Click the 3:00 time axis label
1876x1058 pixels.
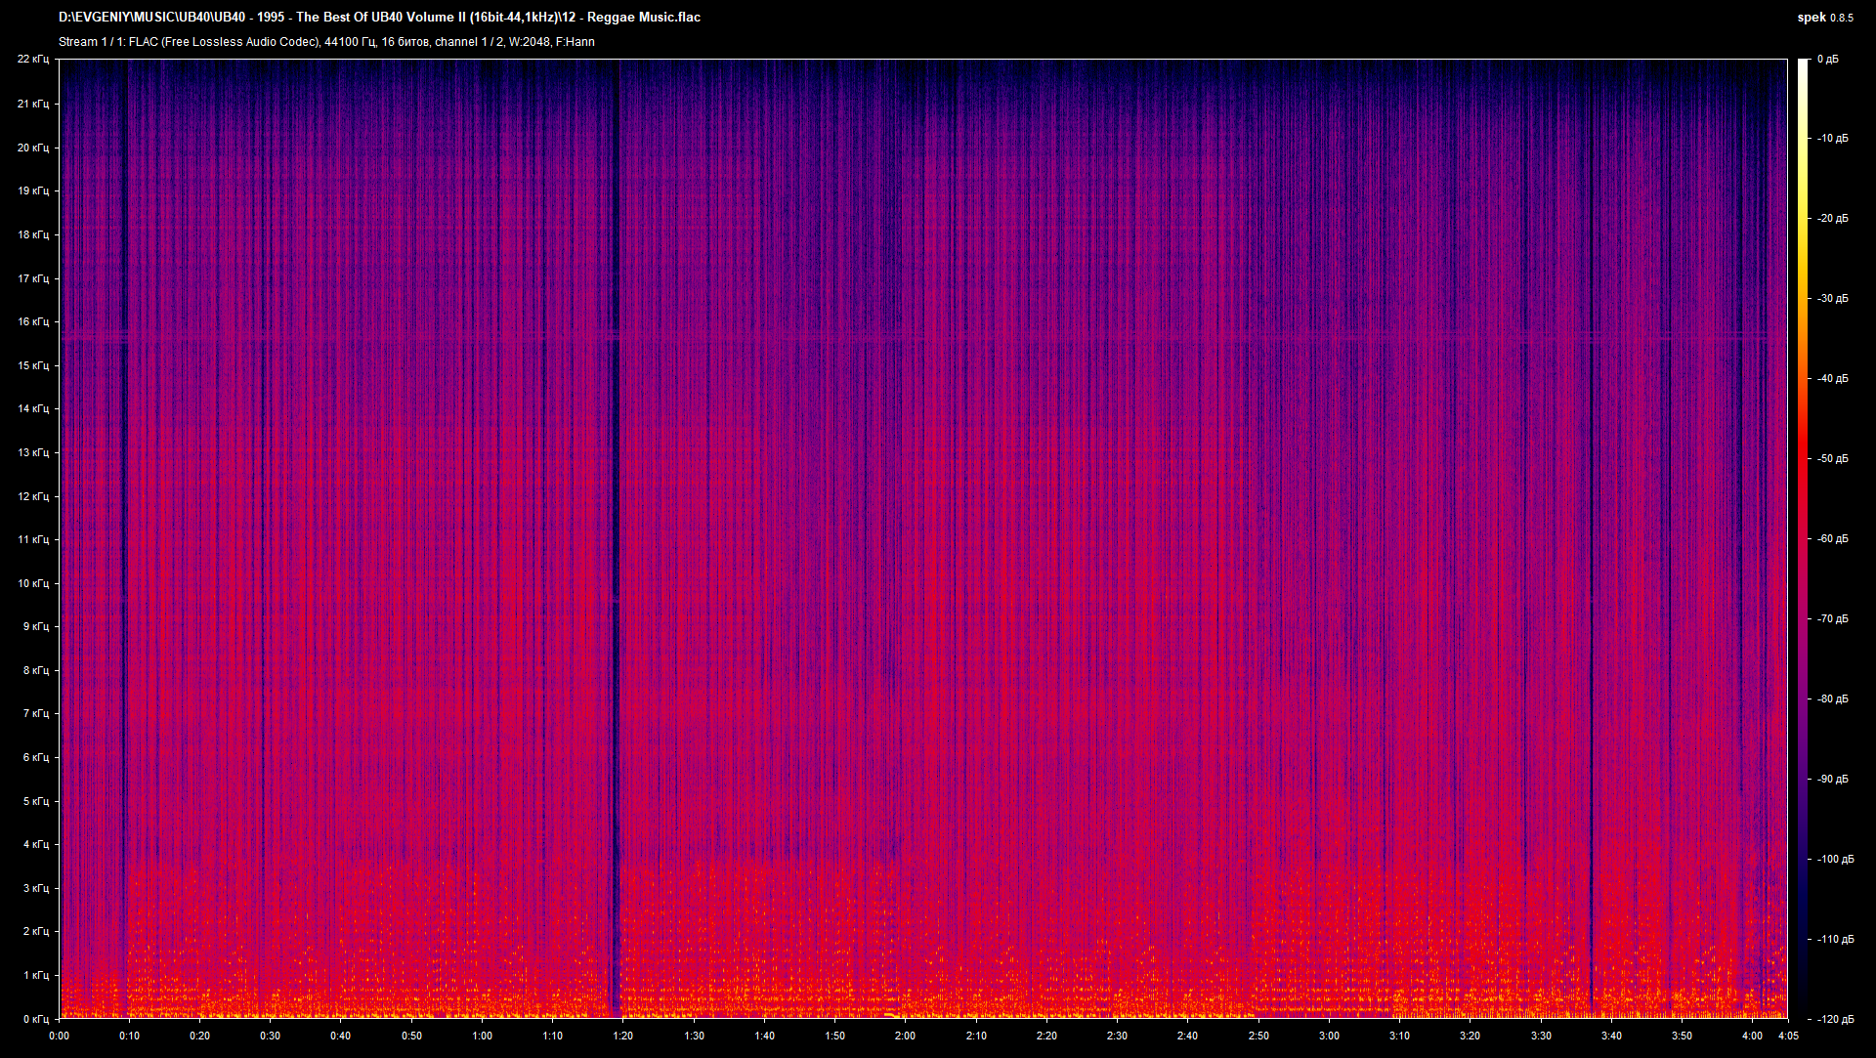click(x=1329, y=1036)
